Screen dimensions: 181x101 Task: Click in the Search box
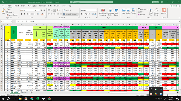click(x=92, y=2)
